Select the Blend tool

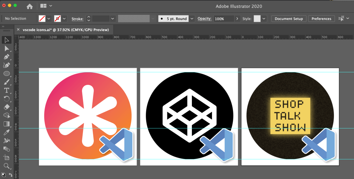pyautogui.click(x=7, y=149)
